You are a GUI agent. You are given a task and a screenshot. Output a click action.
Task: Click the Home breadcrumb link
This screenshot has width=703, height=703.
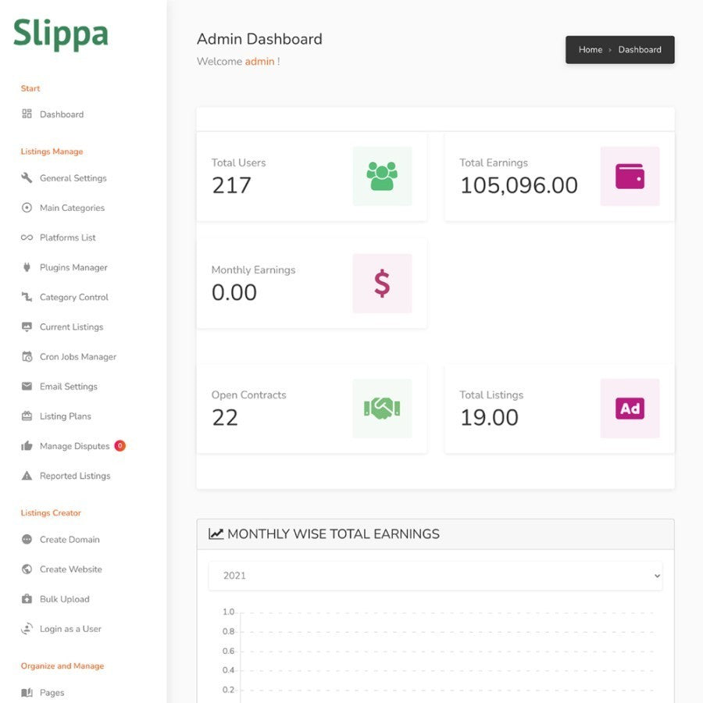[590, 50]
